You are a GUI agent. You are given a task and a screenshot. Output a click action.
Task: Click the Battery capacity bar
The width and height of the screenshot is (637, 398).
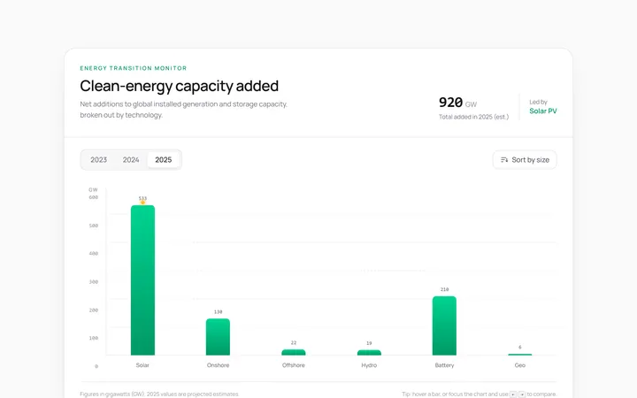pyautogui.click(x=444, y=325)
